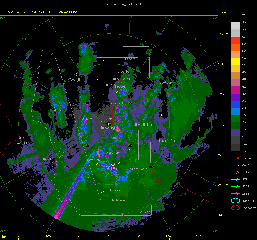Click the Strathmore city label
Viewport: 257px width, 240px height.
(x=139, y=169)
